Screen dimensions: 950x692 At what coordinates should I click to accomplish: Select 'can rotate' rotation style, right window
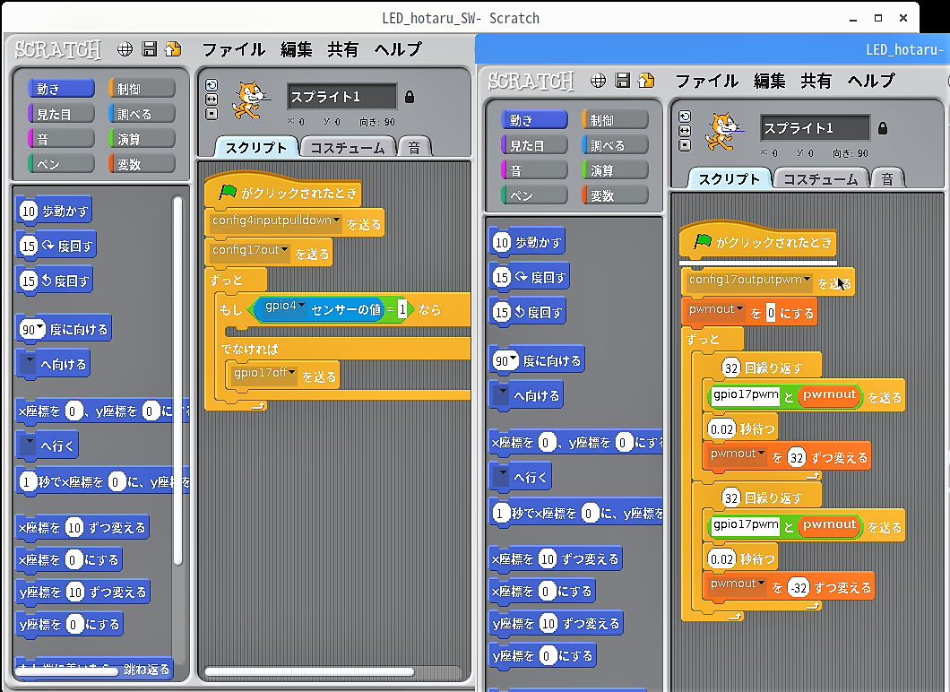tap(685, 117)
